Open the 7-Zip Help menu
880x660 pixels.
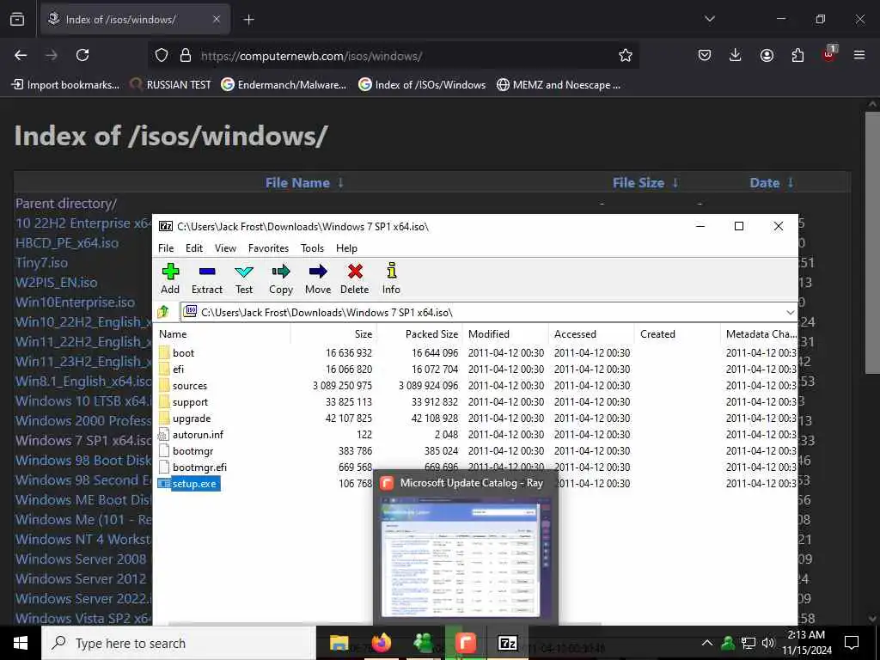[346, 248]
